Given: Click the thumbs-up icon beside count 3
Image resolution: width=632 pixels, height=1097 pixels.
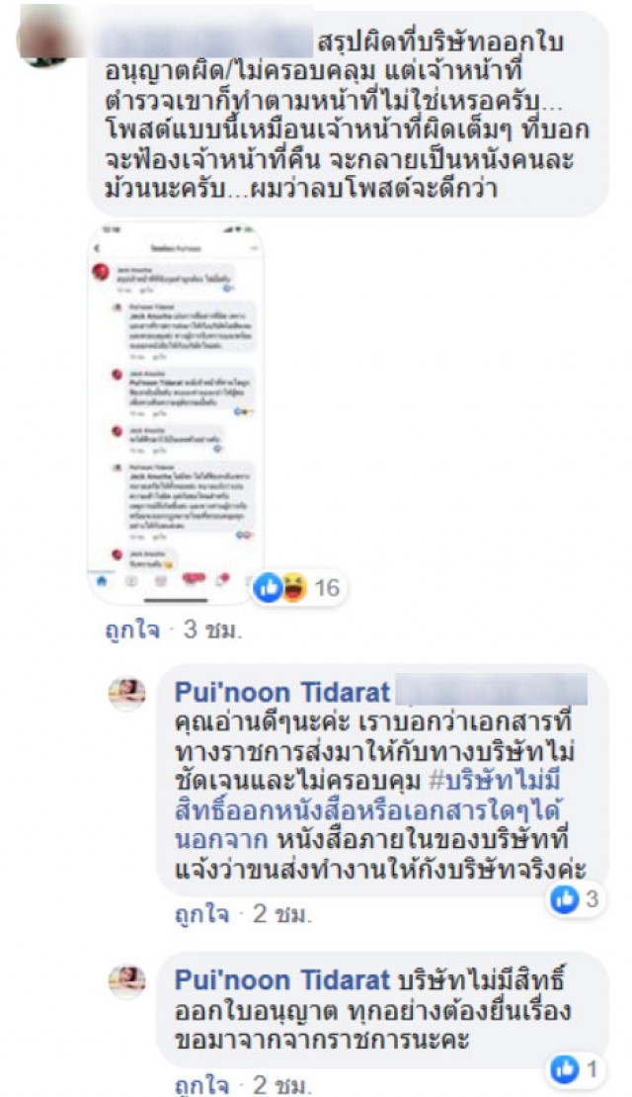Looking at the screenshot, I should coord(565,899).
